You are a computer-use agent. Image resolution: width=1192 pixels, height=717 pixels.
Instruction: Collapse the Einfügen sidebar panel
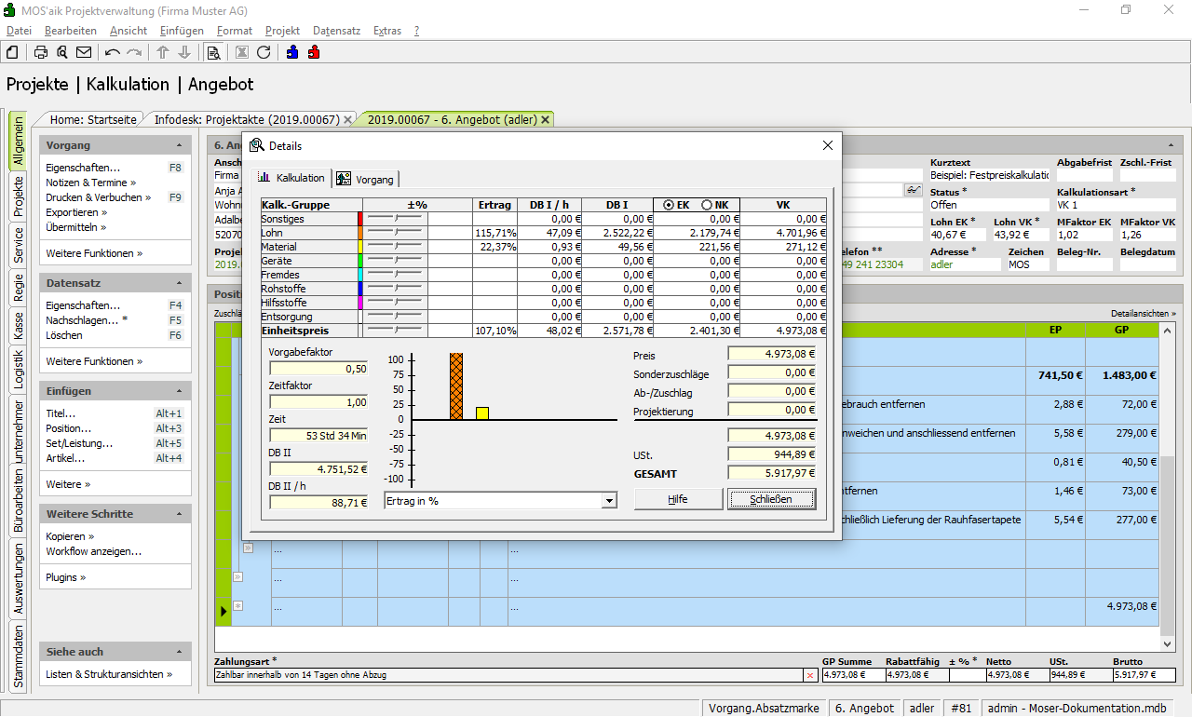pos(179,392)
